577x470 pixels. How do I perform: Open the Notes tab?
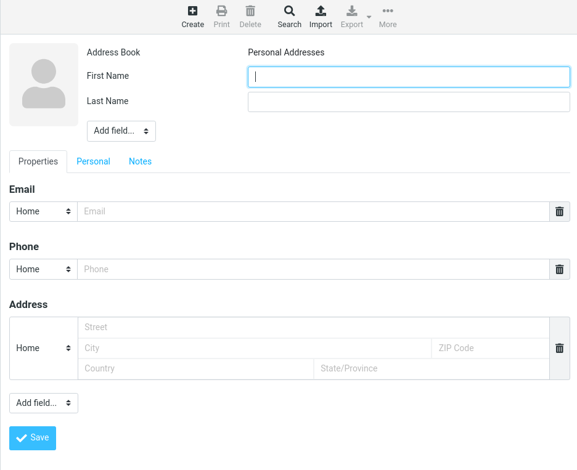point(140,161)
